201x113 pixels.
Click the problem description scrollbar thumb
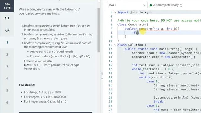(x=99, y=30)
